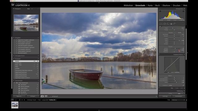
Task: Click the Autom. tone button
Action: [x=179, y=33]
